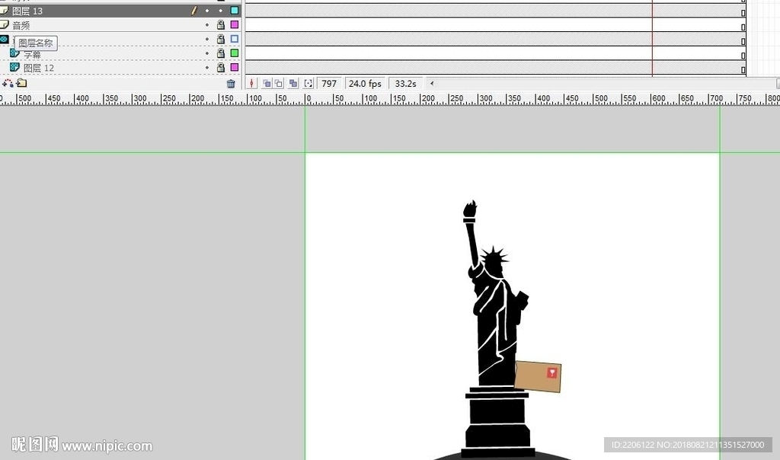Image resolution: width=780 pixels, height=460 pixels.
Task: Click the mask layer's blue outline swatch
Action: coord(235,39)
